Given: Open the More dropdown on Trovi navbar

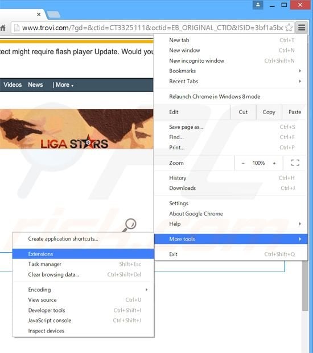Looking at the screenshot, I should [64, 85].
